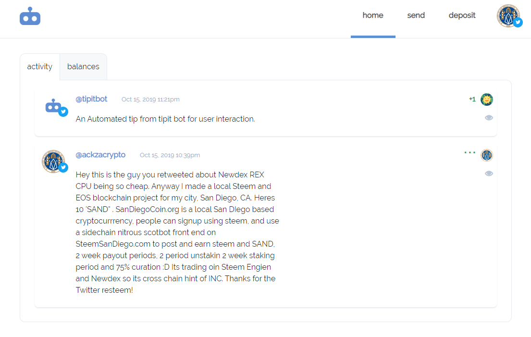Open the home navigation tab
Image resolution: width=531 pixels, height=337 pixels.
[373, 15]
